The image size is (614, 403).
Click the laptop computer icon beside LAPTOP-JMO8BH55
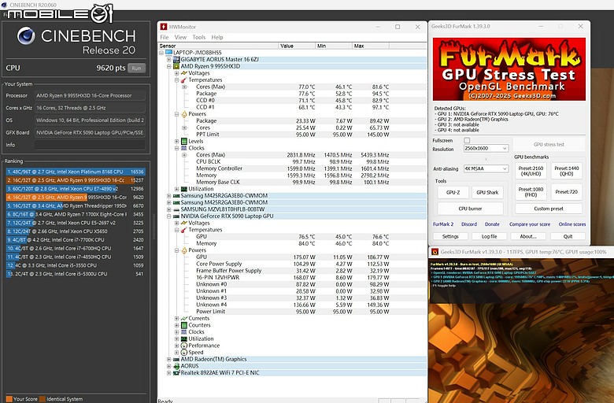pyautogui.click(x=168, y=53)
